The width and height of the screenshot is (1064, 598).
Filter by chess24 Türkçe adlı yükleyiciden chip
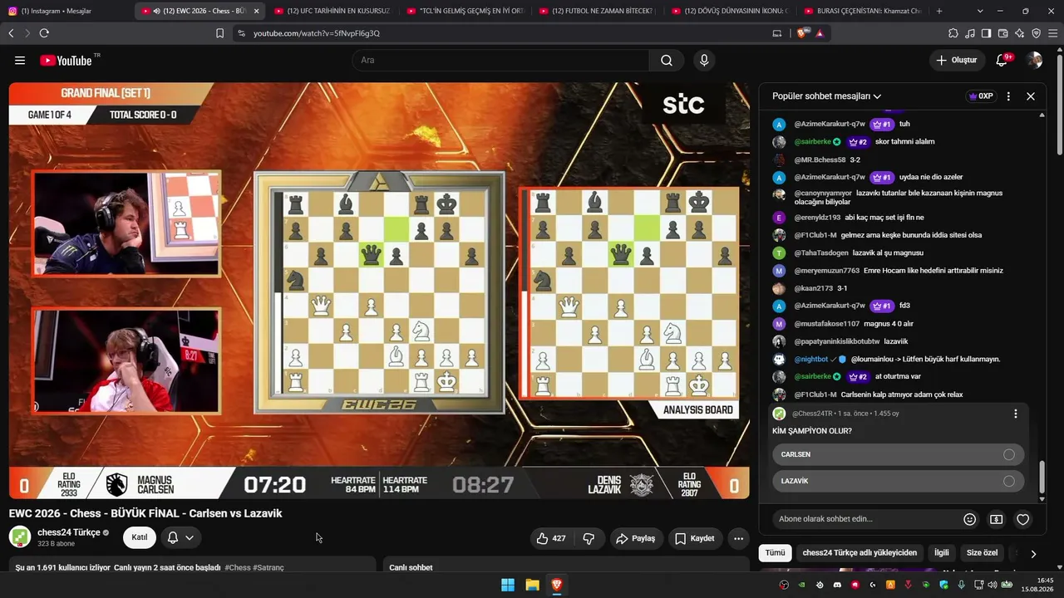pos(860,553)
